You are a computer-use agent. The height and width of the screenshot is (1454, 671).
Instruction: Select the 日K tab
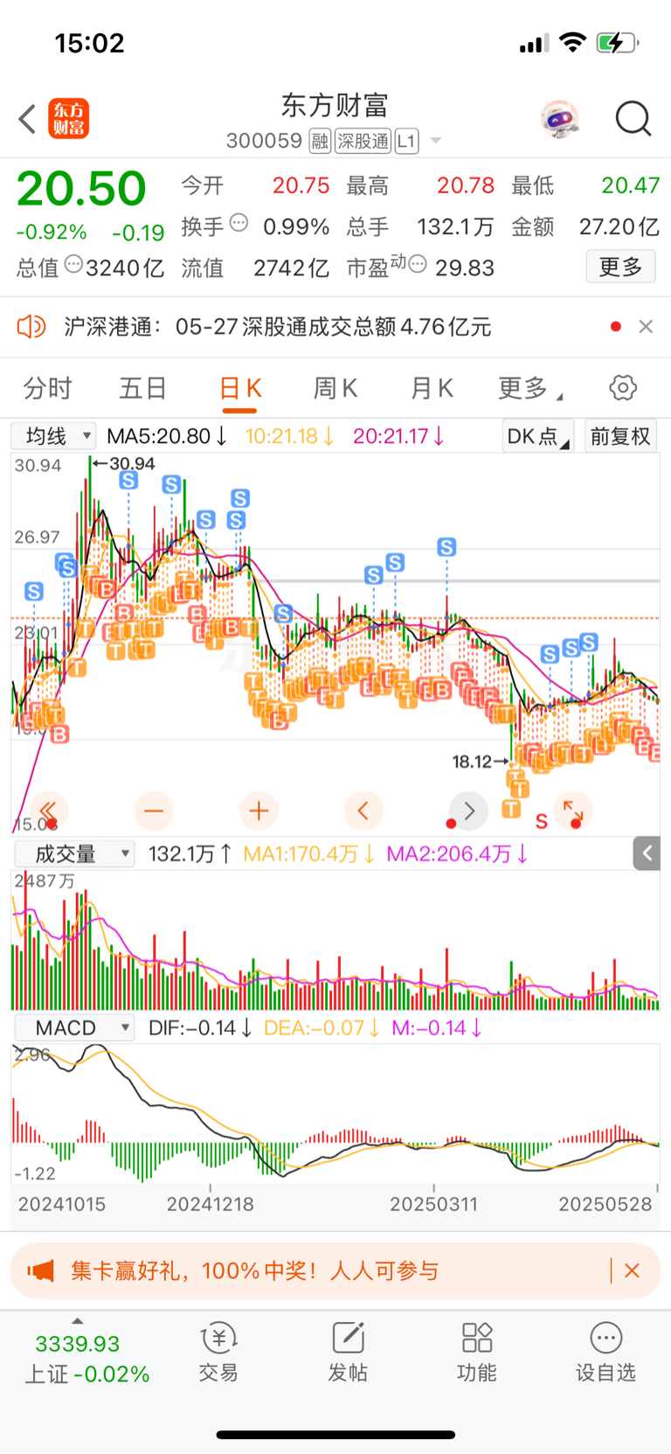(x=240, y=388)
